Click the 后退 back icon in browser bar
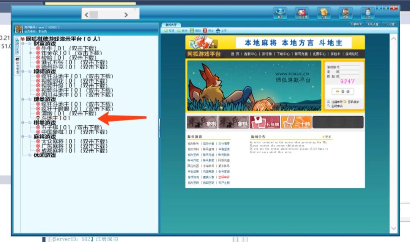Viewport: 410px width, 242px height. [166, 31]
